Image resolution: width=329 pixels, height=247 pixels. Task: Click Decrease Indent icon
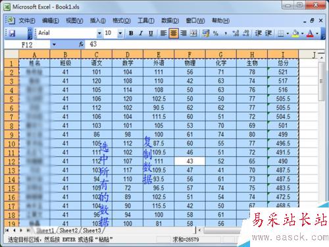tap(259, 34)
